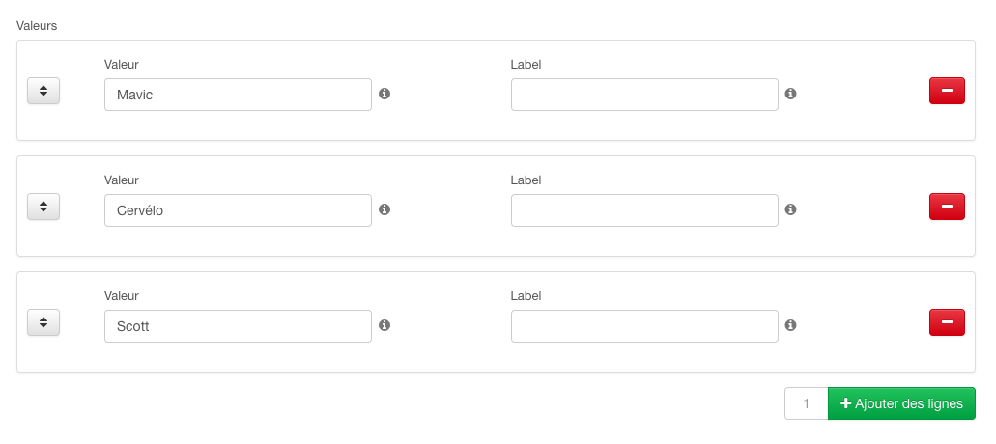Click the info icon beside the Scott value field
This screenshot has height=444, width=996.
pos(384,325)
